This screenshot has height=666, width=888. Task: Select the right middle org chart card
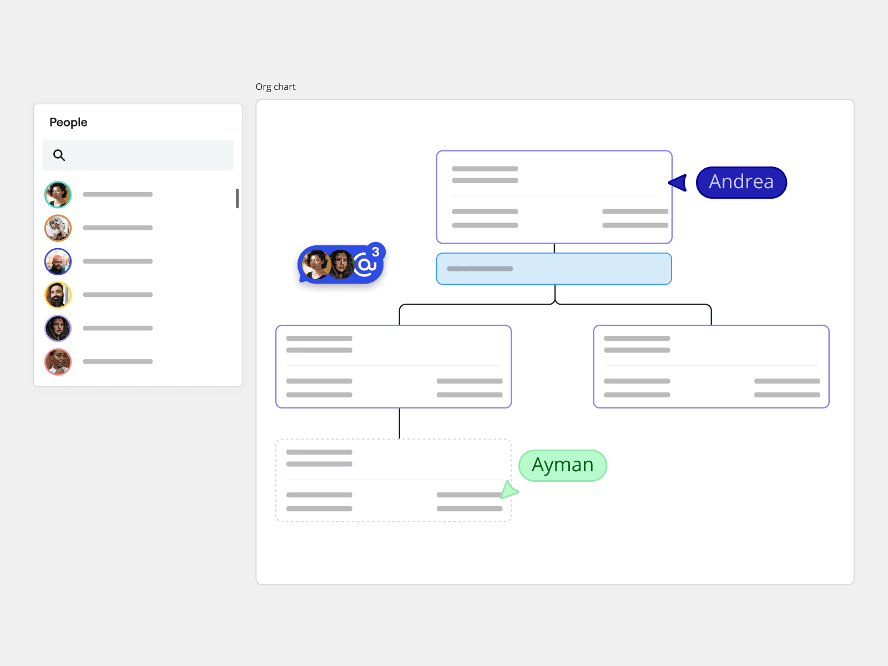711,367
